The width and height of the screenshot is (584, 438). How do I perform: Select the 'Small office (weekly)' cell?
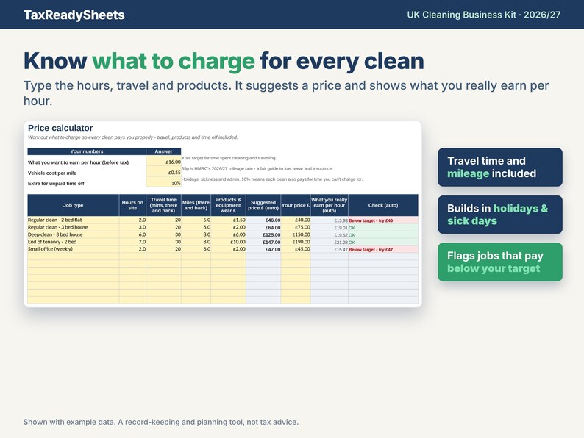(x=74, y=249)
